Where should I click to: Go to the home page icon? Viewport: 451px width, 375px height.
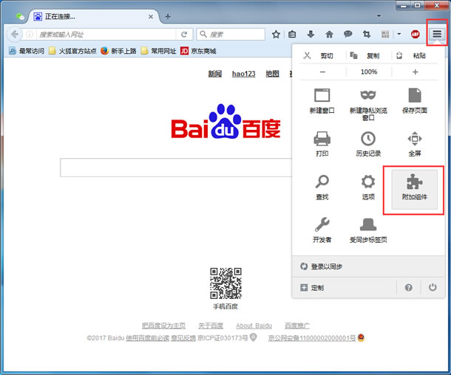pos(329,35)
